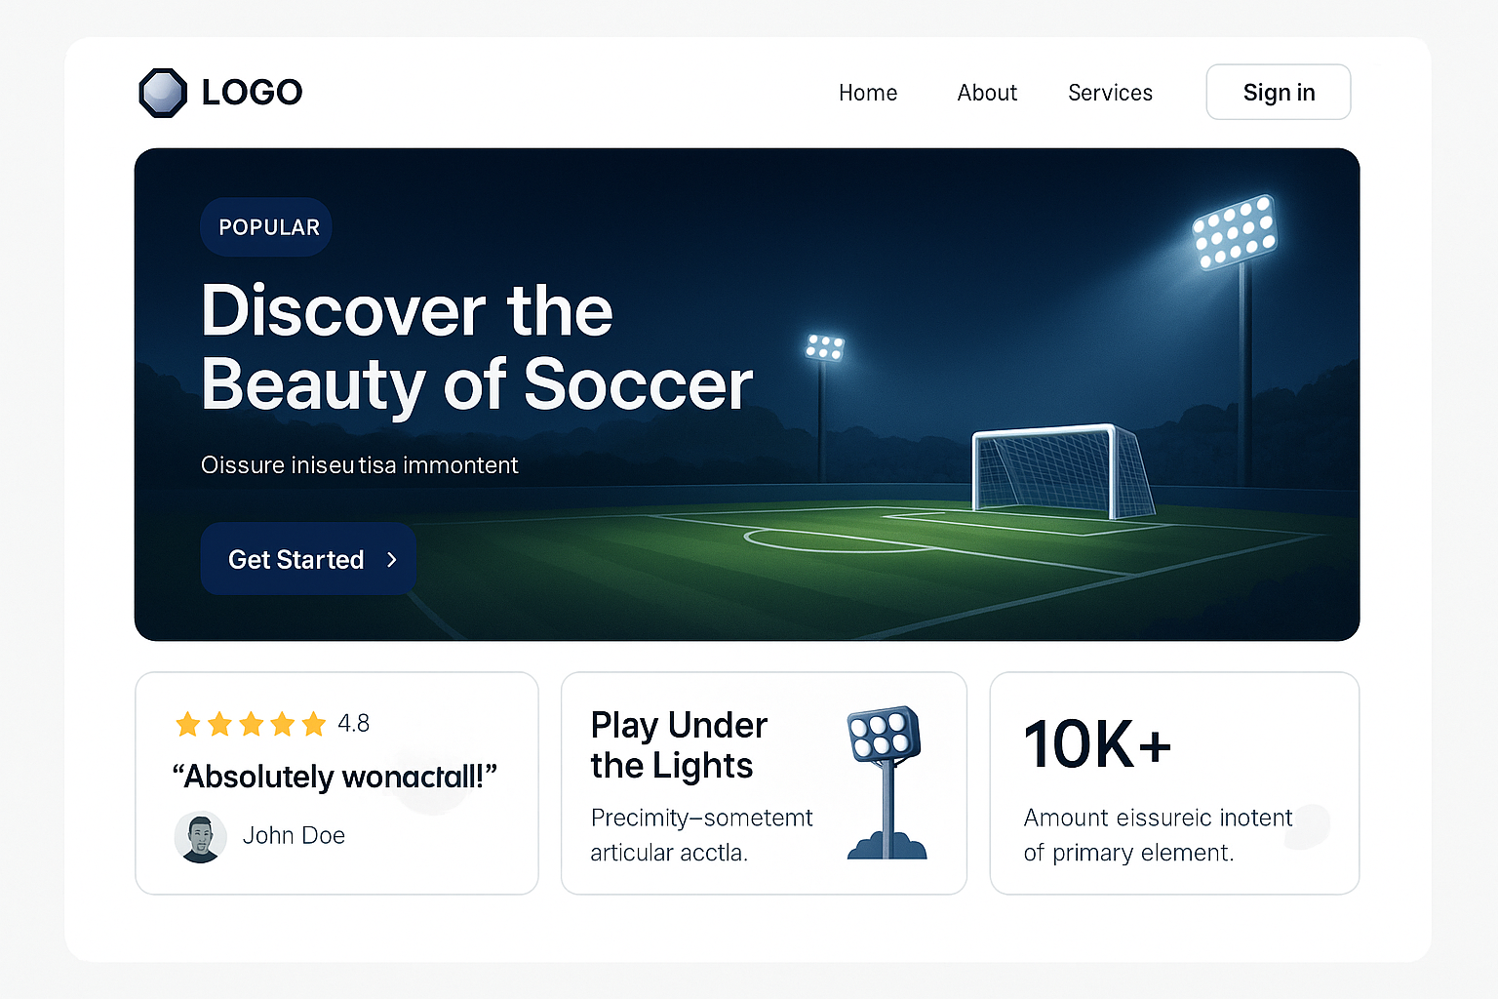Click the Get Started button
Image resolution: width=1498 pixels, height=999 pixels.
point(308,559)
